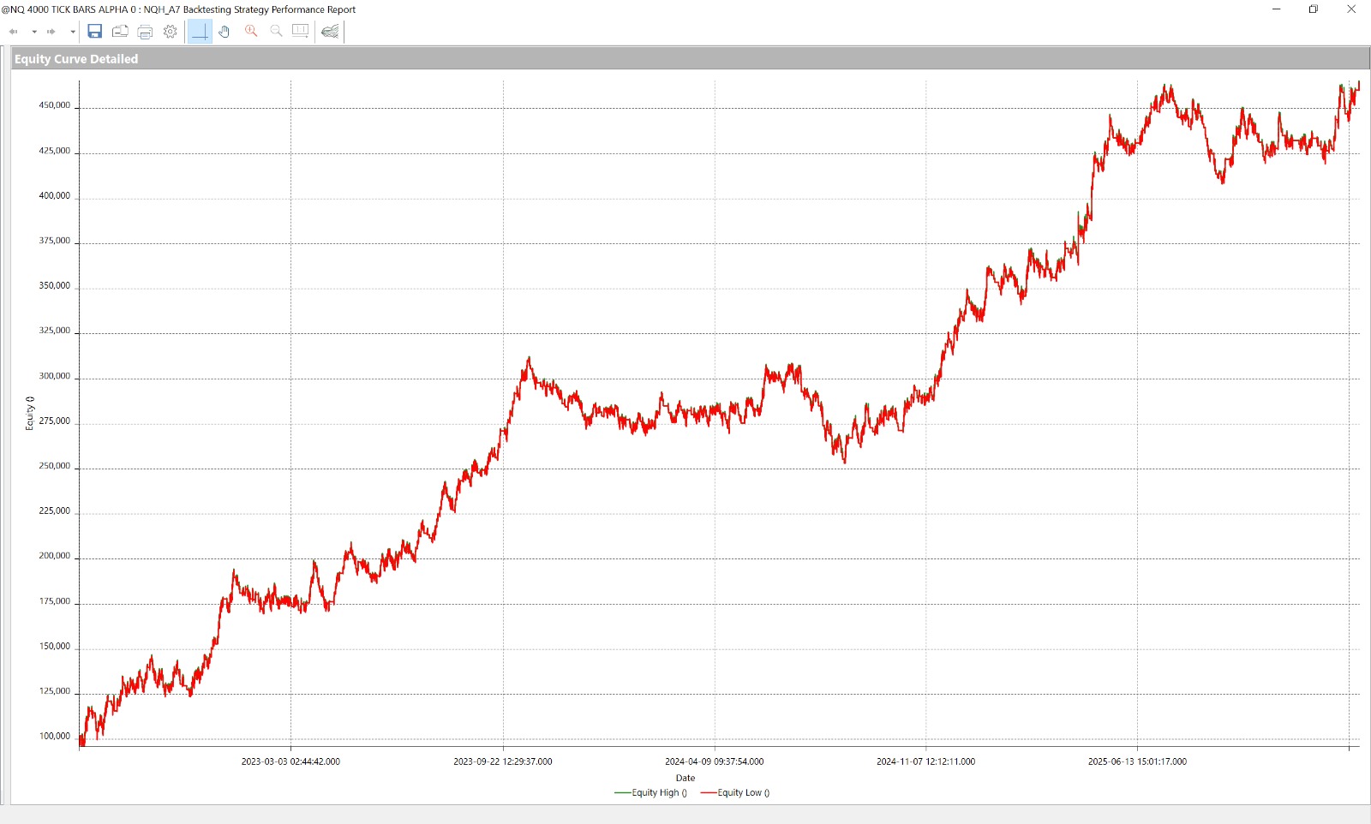The height and width of the screenshot is (824, 1371).
Task: Toggle the crosshair pointer tool
Action: (x=200, y=32)
